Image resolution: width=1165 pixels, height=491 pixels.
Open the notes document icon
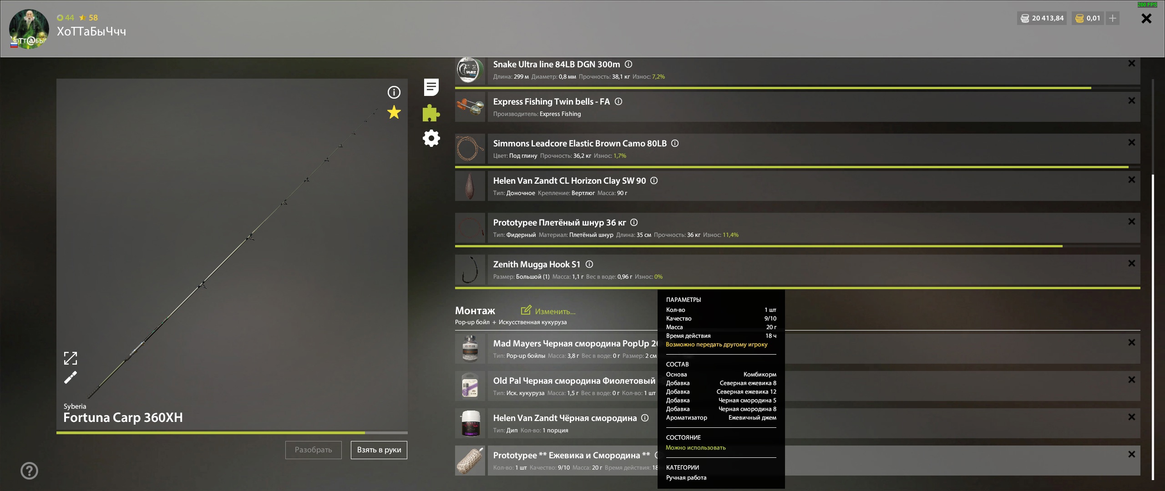tap(431, 87)
